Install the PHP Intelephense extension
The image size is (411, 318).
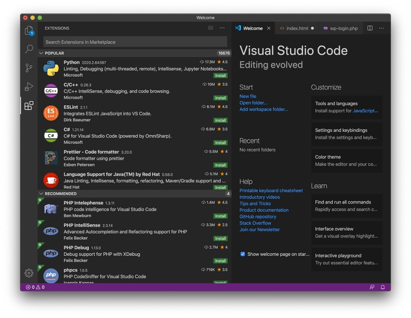[220, 216]
